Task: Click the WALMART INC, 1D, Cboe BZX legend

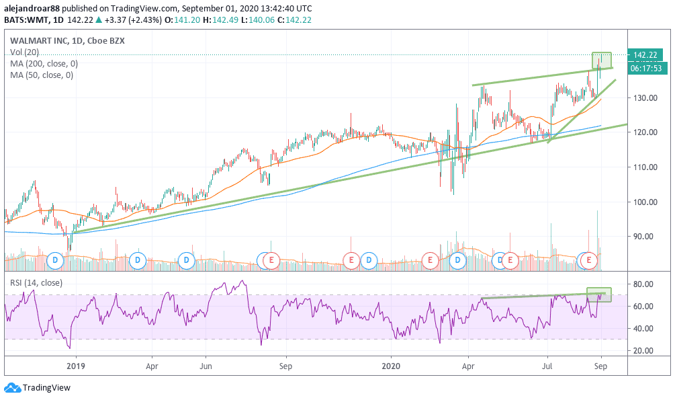Action: pyautogui.click(x=67, y=40)
